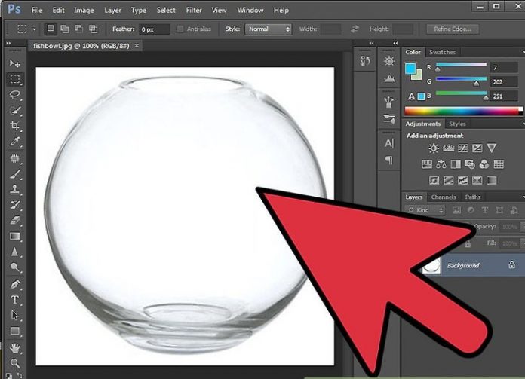
Task: Click the New selection mode button
Action: pyautogui.click(x=50, y=29)
